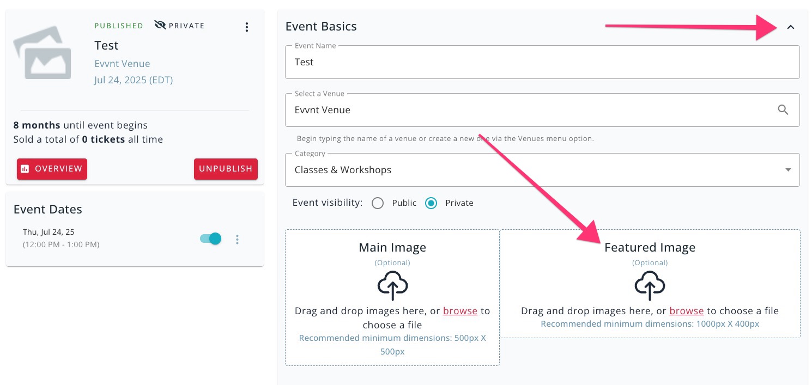Image resolution: width=812 pixels, height=385 pixels.
Task: Click the Main Image upload cloud icon
Action: (x=392, y=286)
